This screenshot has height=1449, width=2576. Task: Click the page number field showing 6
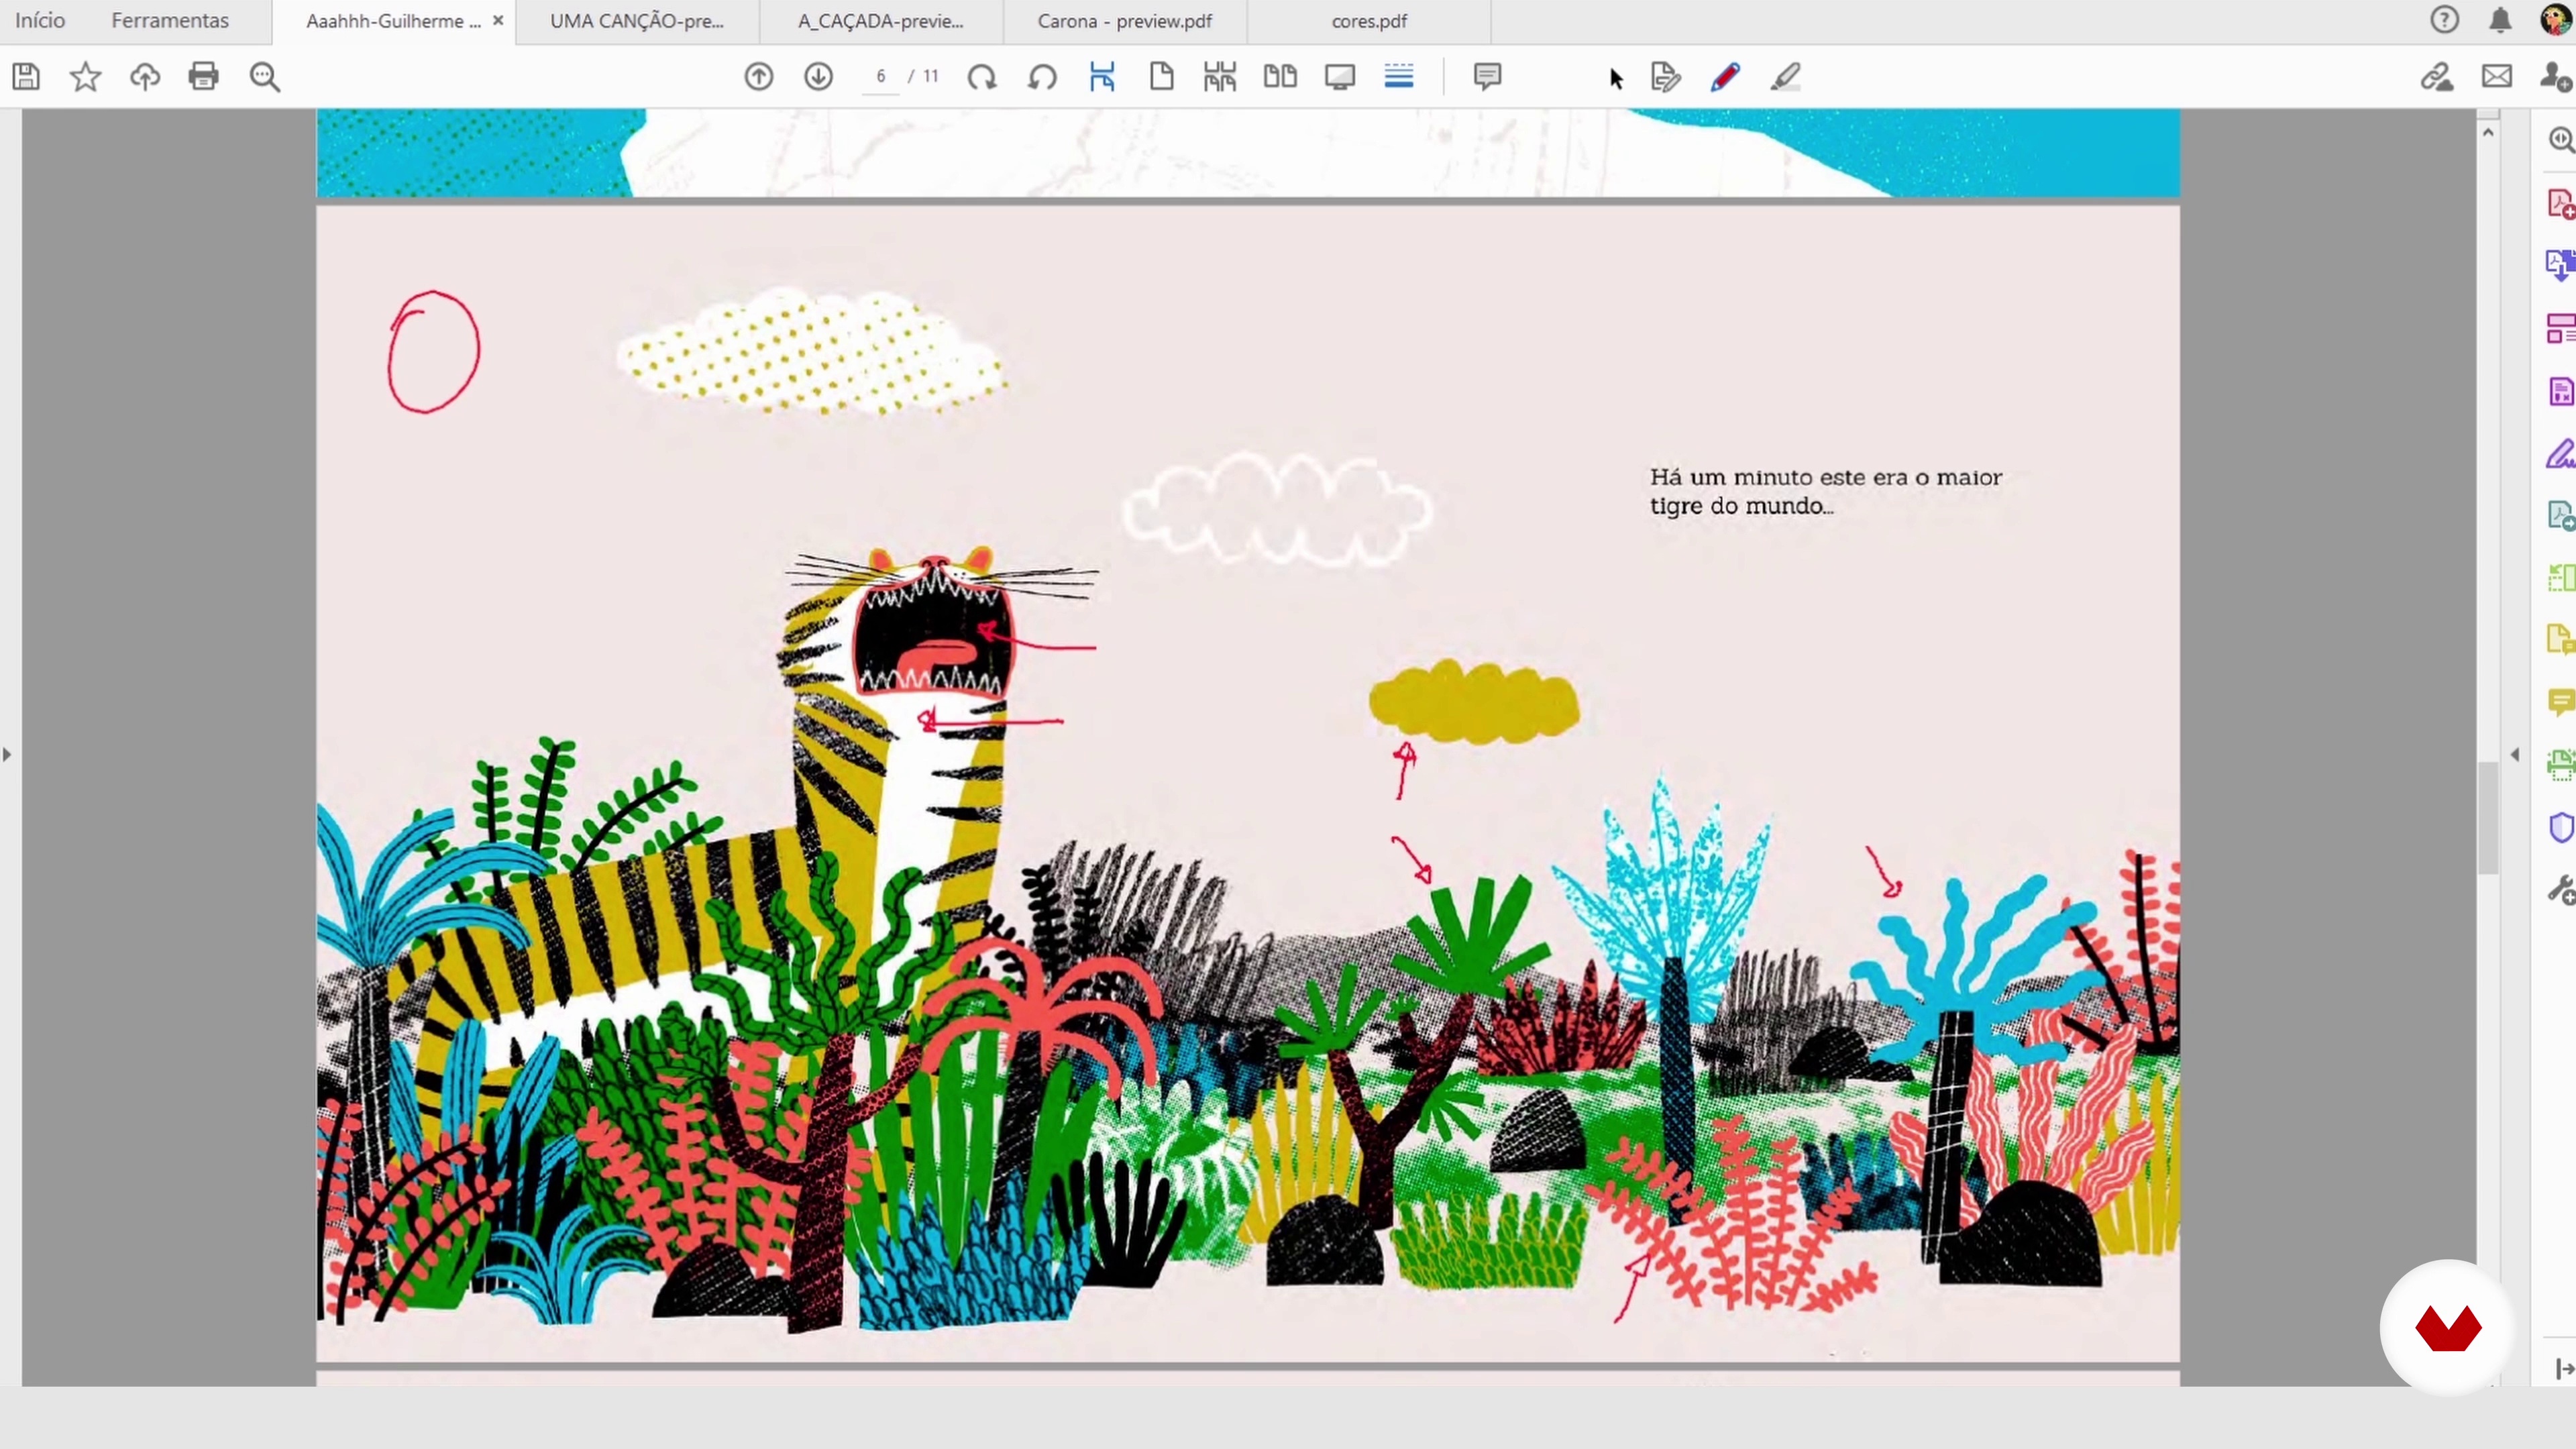881,76
